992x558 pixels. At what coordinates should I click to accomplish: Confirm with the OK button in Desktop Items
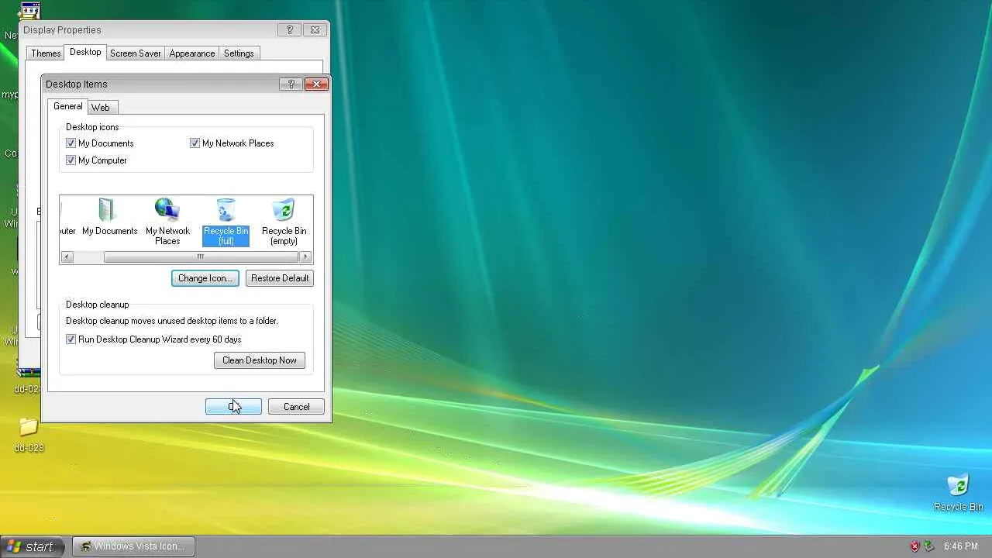coord(233,407)
